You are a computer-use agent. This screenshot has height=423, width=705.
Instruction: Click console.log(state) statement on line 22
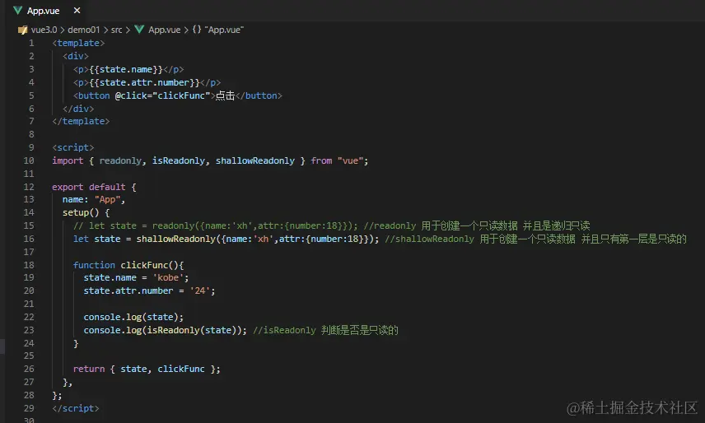(133, 317)
